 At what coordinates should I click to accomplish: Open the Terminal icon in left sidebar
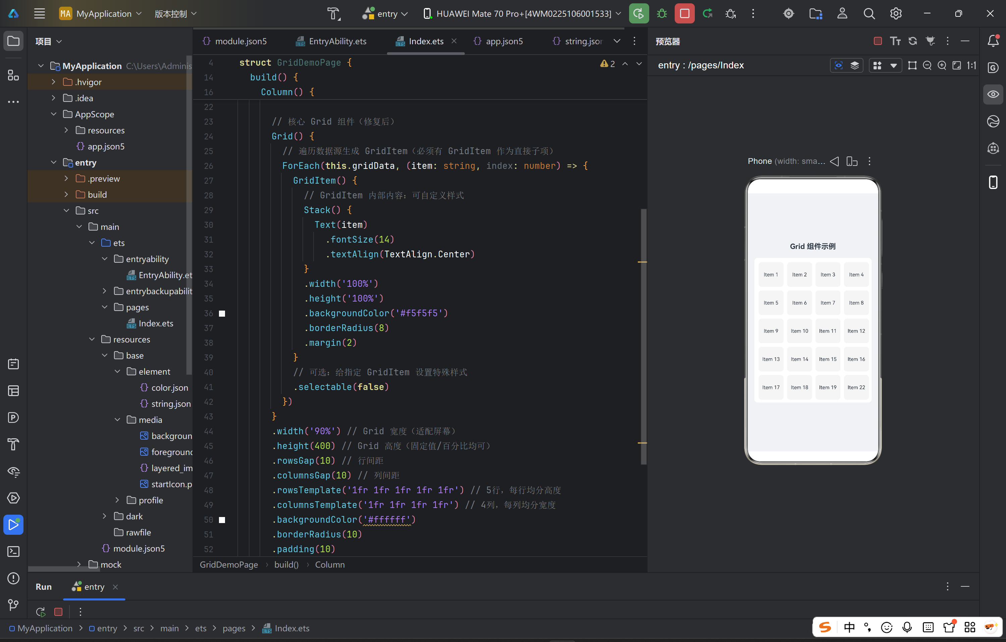pyautogui.click(x=13, y=552)
